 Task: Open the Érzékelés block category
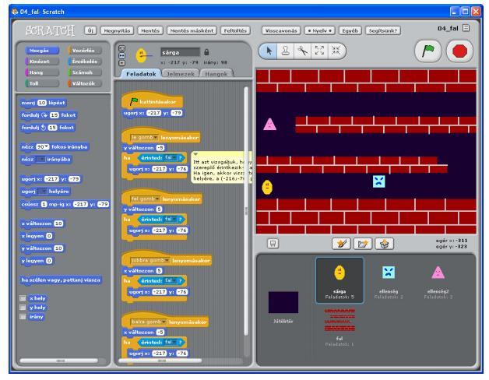[85, 62]
